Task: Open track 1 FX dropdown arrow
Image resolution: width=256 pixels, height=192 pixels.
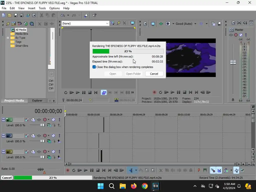Action: (x=49, y=119)
